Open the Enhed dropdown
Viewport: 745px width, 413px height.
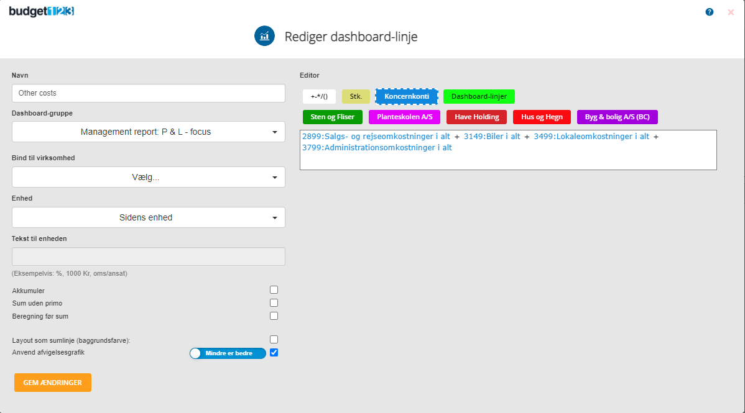pyautogui.click(x=149, y=217)
